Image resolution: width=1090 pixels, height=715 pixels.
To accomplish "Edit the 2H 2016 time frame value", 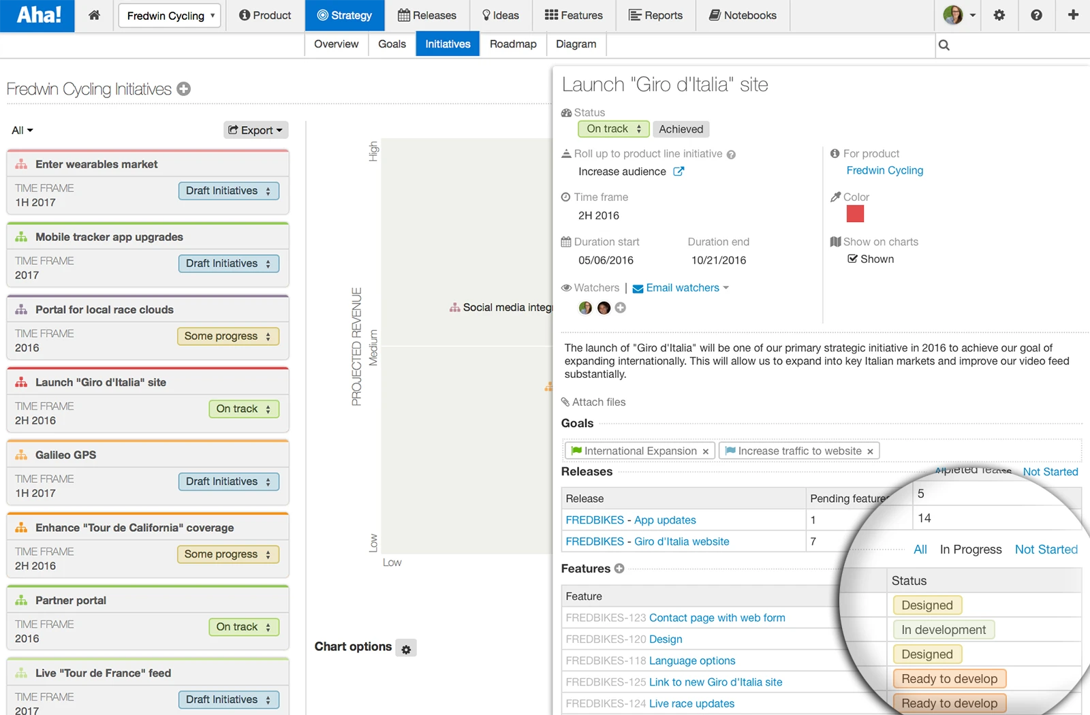I will pyautogui.click(x=599, y=216).
